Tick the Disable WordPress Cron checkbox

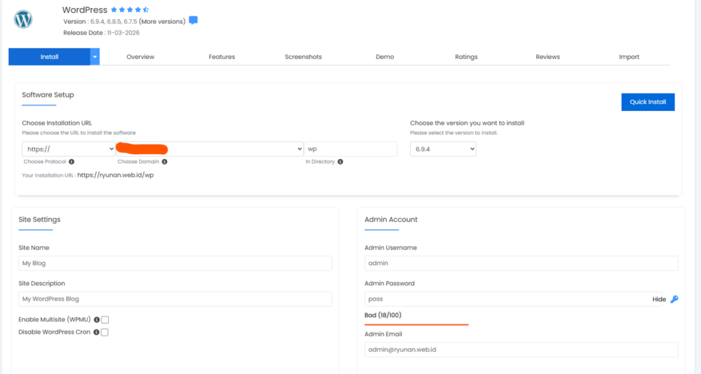pyautogui.click(x=105, y=332)
